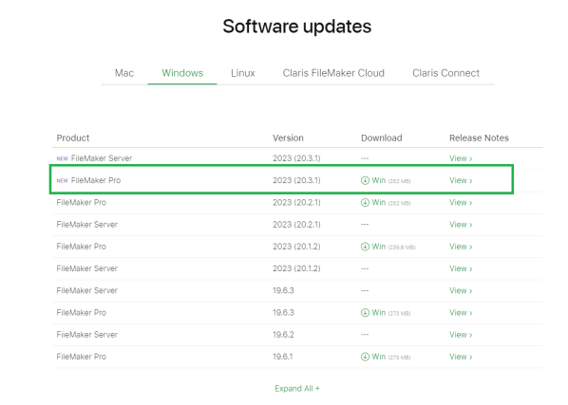Image resolution: width=568 pixels, height=405 pixels.
Task: Open the Linux tab
Action: pos(243,73)
